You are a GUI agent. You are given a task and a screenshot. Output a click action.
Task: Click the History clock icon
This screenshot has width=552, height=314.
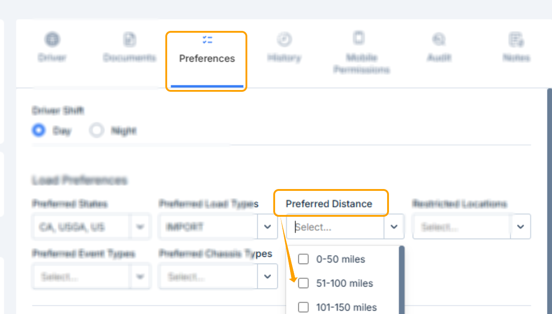point(284,40)
